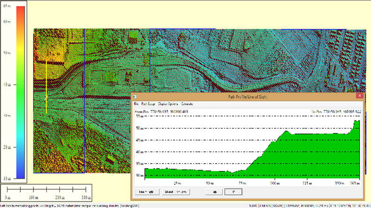Screen dimensions: 371x208
Task: Click the Line of Sight button
Action: click(146, 191)
